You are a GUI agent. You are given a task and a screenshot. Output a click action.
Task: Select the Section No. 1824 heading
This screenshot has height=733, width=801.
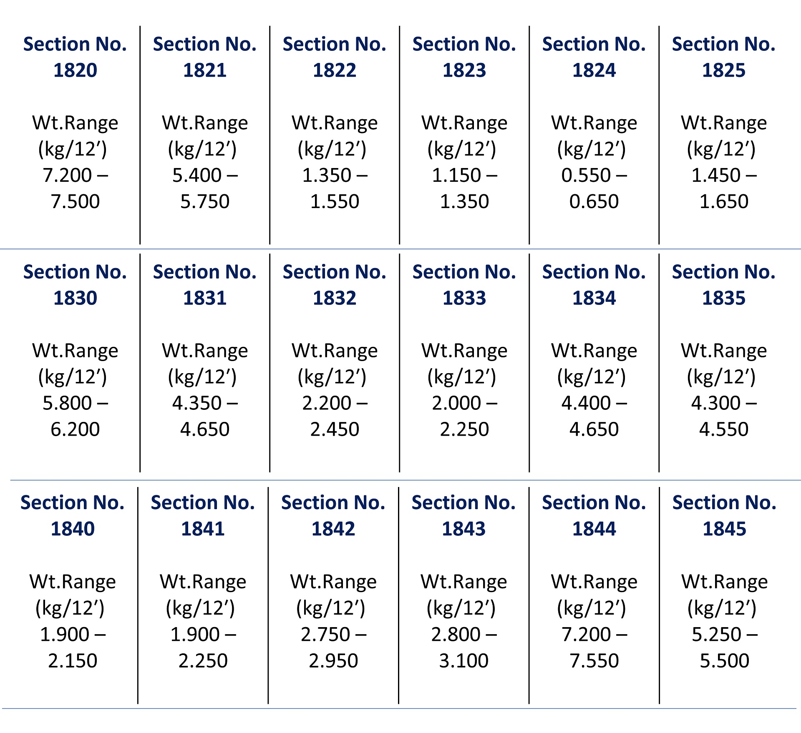click(x=594, y=57)
